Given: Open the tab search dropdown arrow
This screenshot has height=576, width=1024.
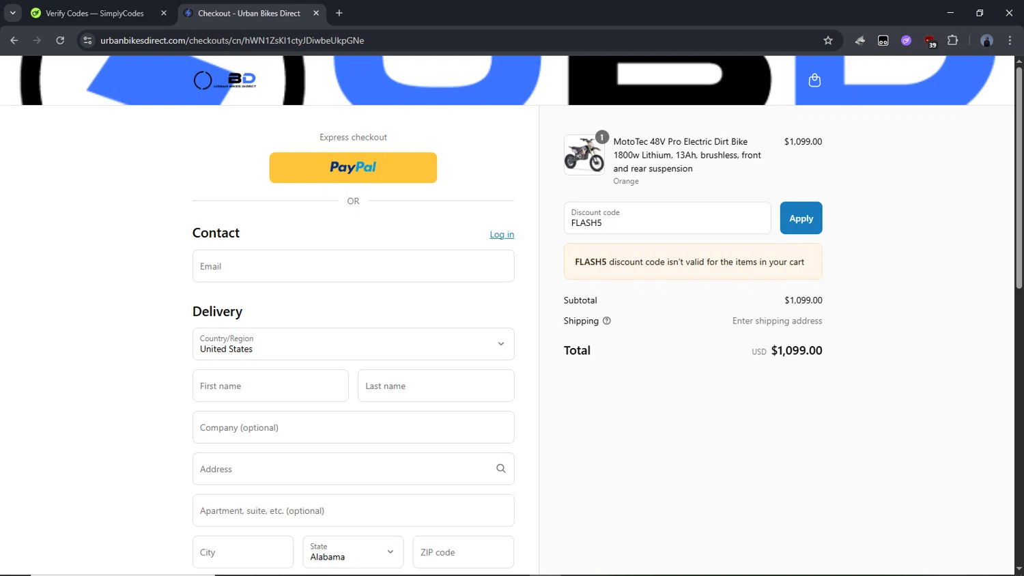Looking at the screenshot, I should [12, 13].
